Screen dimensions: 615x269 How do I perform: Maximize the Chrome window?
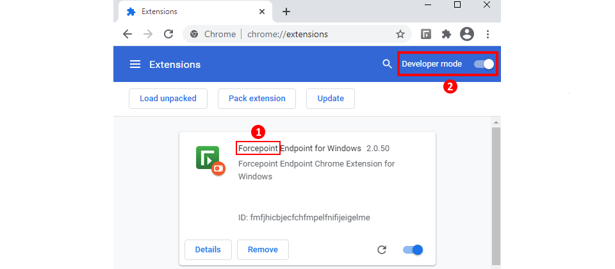pyautogui.click(x=457, y=5)
